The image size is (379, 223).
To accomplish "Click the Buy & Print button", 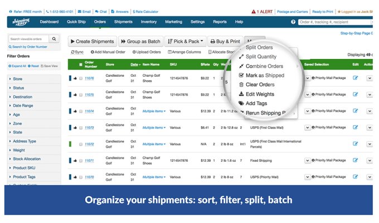I will click(x=225, y=42).
